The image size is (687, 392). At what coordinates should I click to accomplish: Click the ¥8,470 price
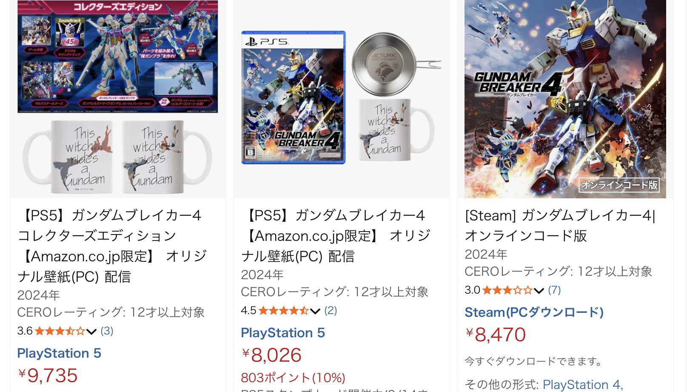click(496, 335)
